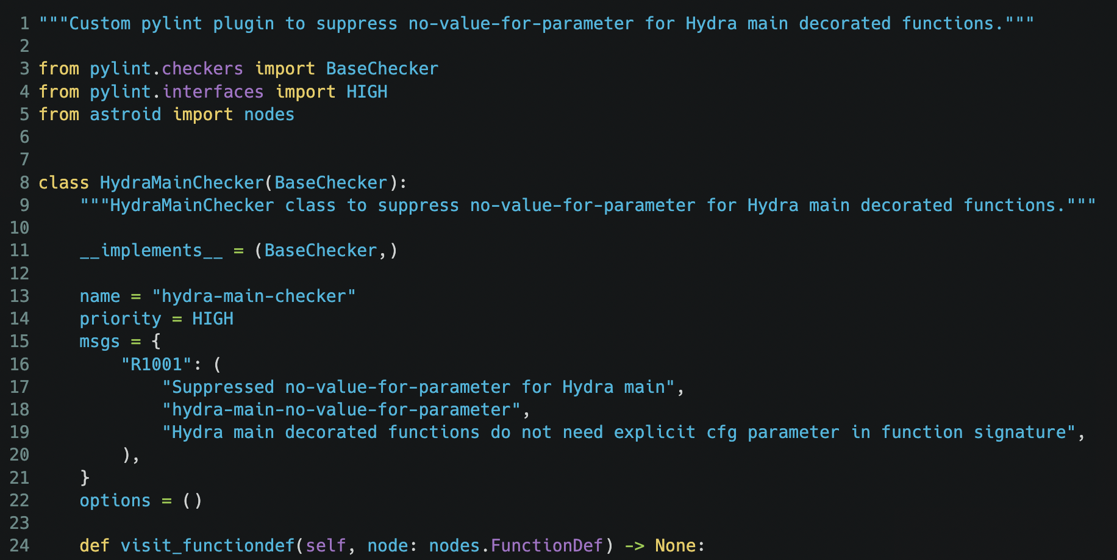
Task: Click 'msgs' on line 15
Action: point(100,342)
